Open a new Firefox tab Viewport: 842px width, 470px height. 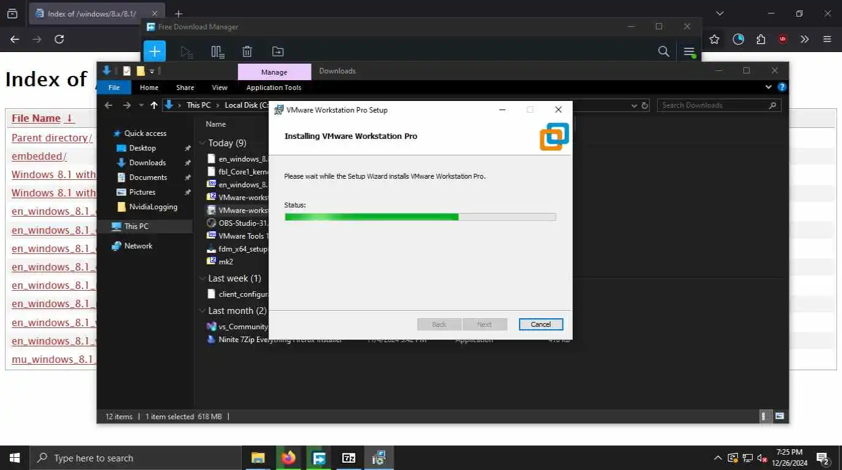pyautogui.click(x=179, y=13)
